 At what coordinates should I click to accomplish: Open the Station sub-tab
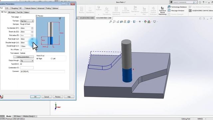tap(27, 12)
